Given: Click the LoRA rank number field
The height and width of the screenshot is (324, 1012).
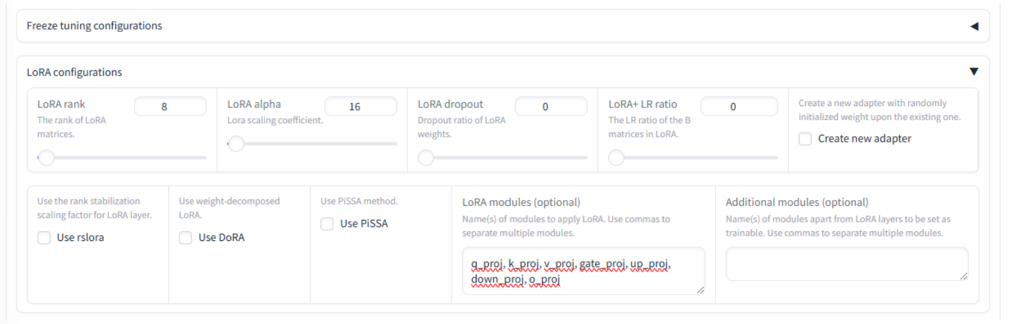Looking at the screenshot, I should tap(170, 107).
